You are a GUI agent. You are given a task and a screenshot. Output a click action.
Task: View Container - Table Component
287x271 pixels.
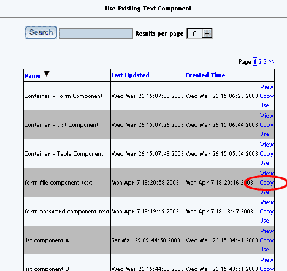pyautogui.click(x=267, y=145)
